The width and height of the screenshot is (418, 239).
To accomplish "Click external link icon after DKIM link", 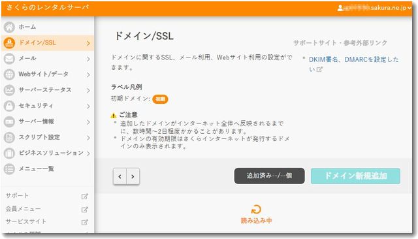I will coord(319,69).
